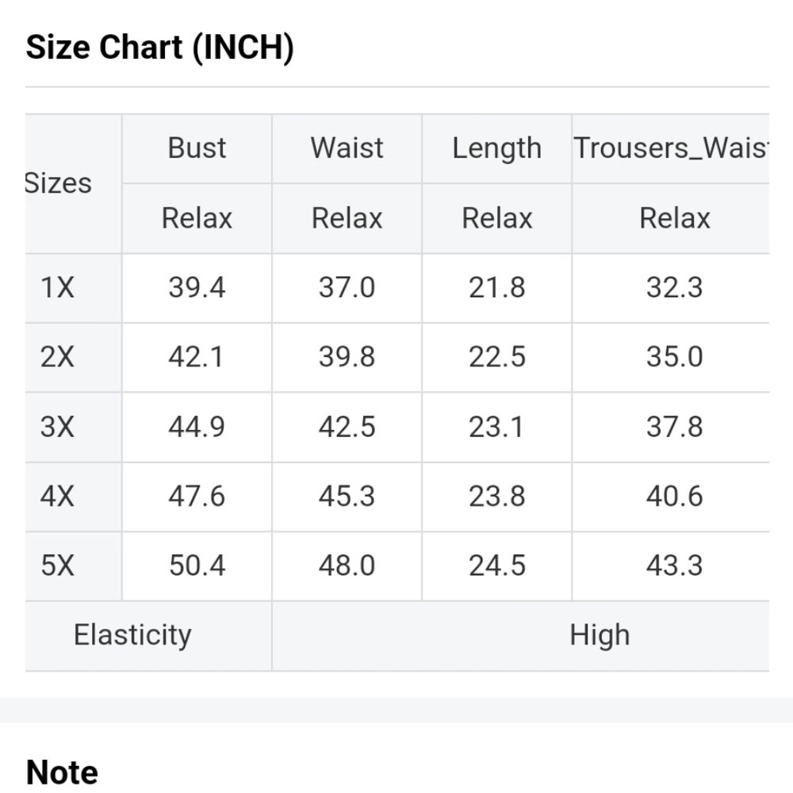Click the Trousers_Waist column header
The height and width of the screenshot is (793, 793).
(671, 148)
